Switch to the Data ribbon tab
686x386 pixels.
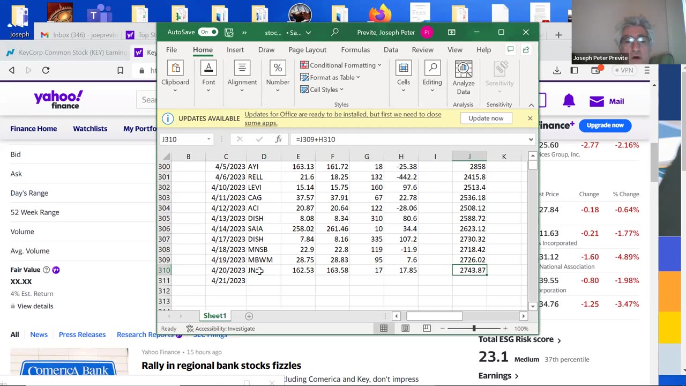pyautogui.click(x=391, y=50)
